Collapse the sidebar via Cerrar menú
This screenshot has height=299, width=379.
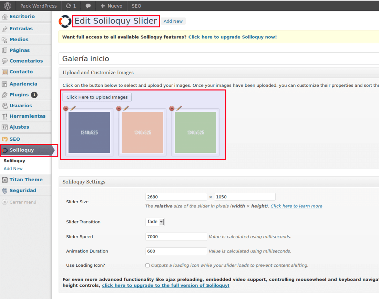19,202
